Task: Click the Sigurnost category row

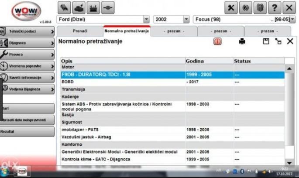Action: click(172, 122)
